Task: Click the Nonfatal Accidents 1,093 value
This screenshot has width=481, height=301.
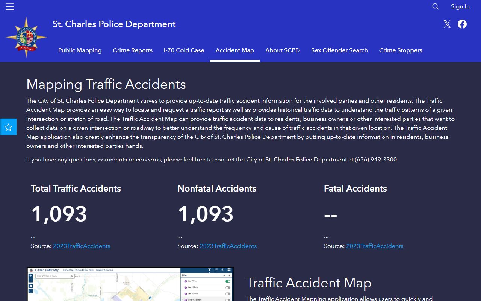Action: pos(206,214)
